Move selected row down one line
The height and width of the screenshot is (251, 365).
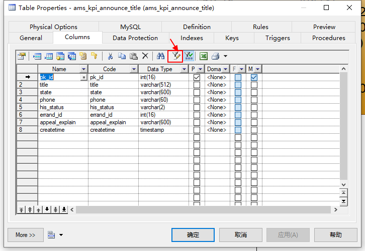click(x=47, y=210)
